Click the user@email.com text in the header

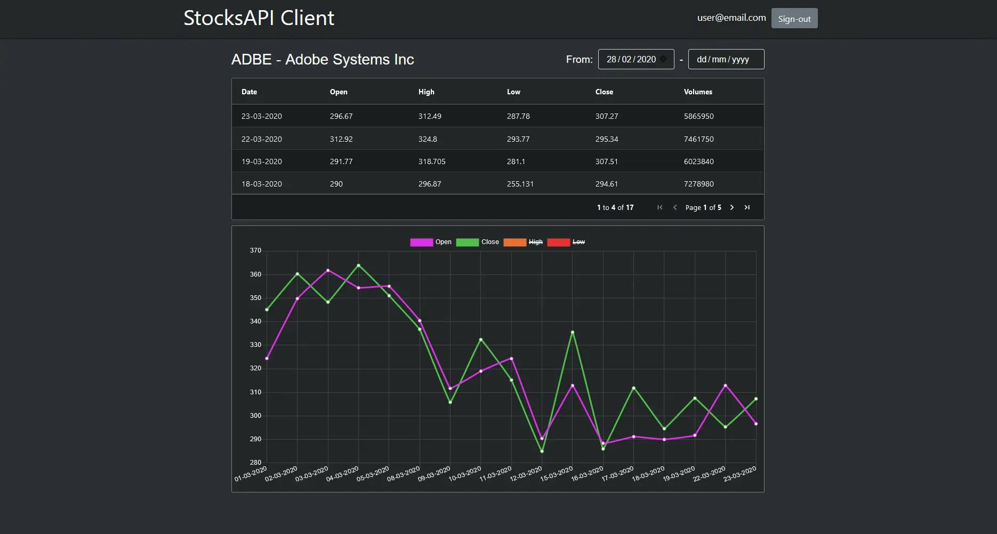pyautogui.click(x=731, y=18)
